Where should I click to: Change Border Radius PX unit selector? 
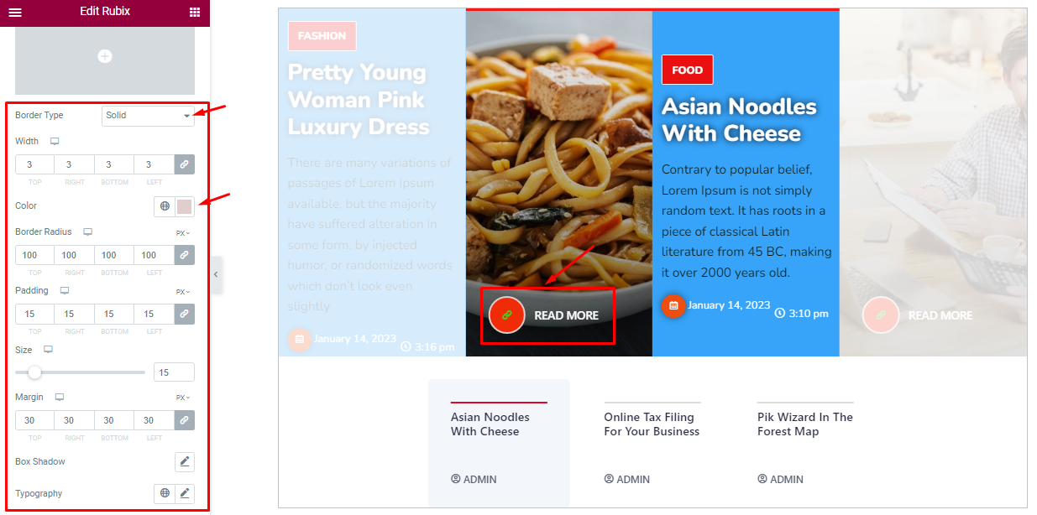point(183,233)
